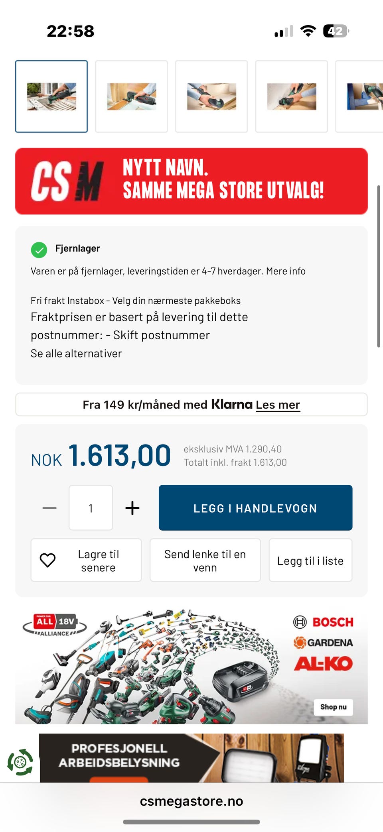This screenshot has height=832, width=383.
Task: Open the green cookie settings icon
Action: click(x=20, y=762)
